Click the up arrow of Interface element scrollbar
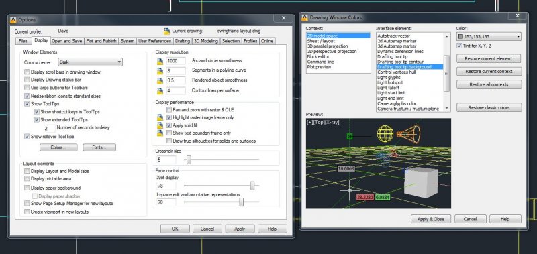 [x=446, y=36]
